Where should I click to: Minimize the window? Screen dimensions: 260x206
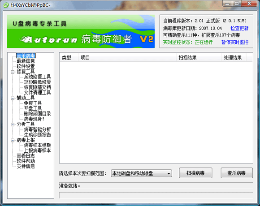tap(227, 4)
